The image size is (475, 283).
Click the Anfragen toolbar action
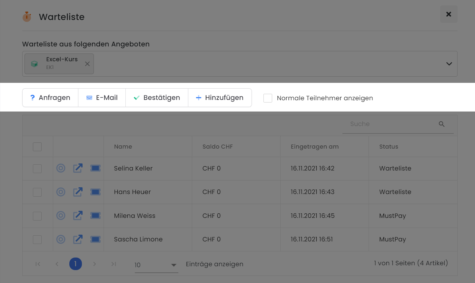tap(50, 98)
